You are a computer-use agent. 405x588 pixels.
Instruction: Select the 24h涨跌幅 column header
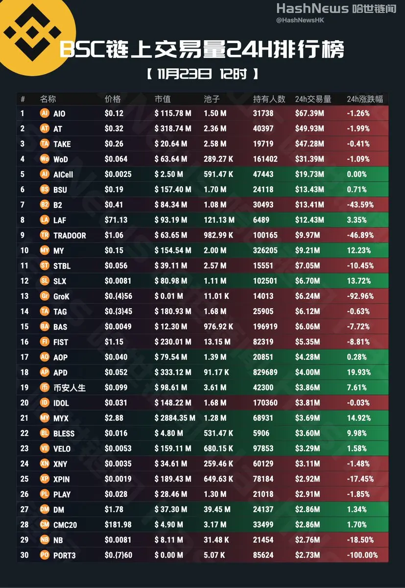(x=364, y=99)
